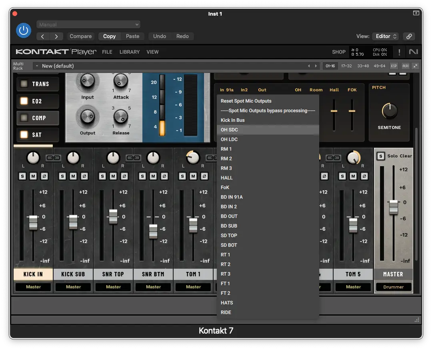
Task: Click the compressor Attack knob
Action: pyautogui.click(x=121, y=81)
